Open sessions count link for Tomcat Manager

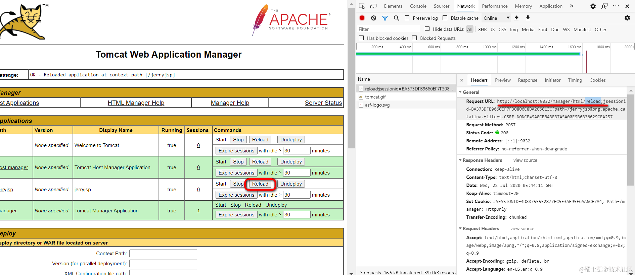198,211
